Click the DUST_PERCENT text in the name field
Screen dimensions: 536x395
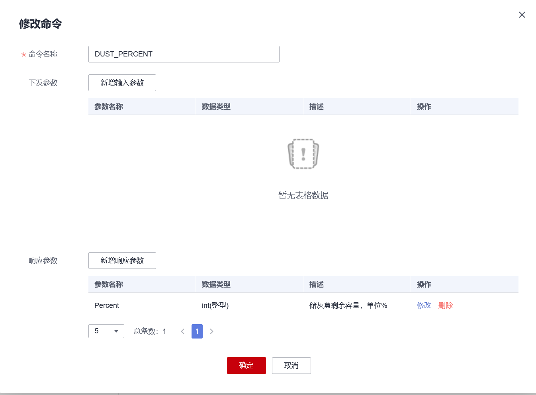[123, 54]
